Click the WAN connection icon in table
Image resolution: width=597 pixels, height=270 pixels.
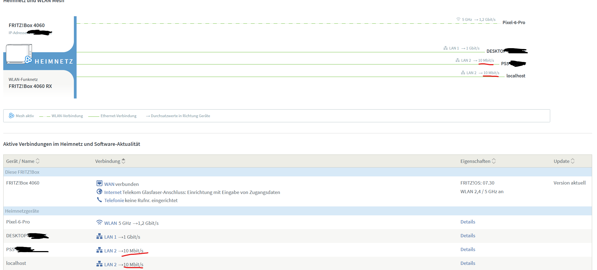(x=99, y=183)
